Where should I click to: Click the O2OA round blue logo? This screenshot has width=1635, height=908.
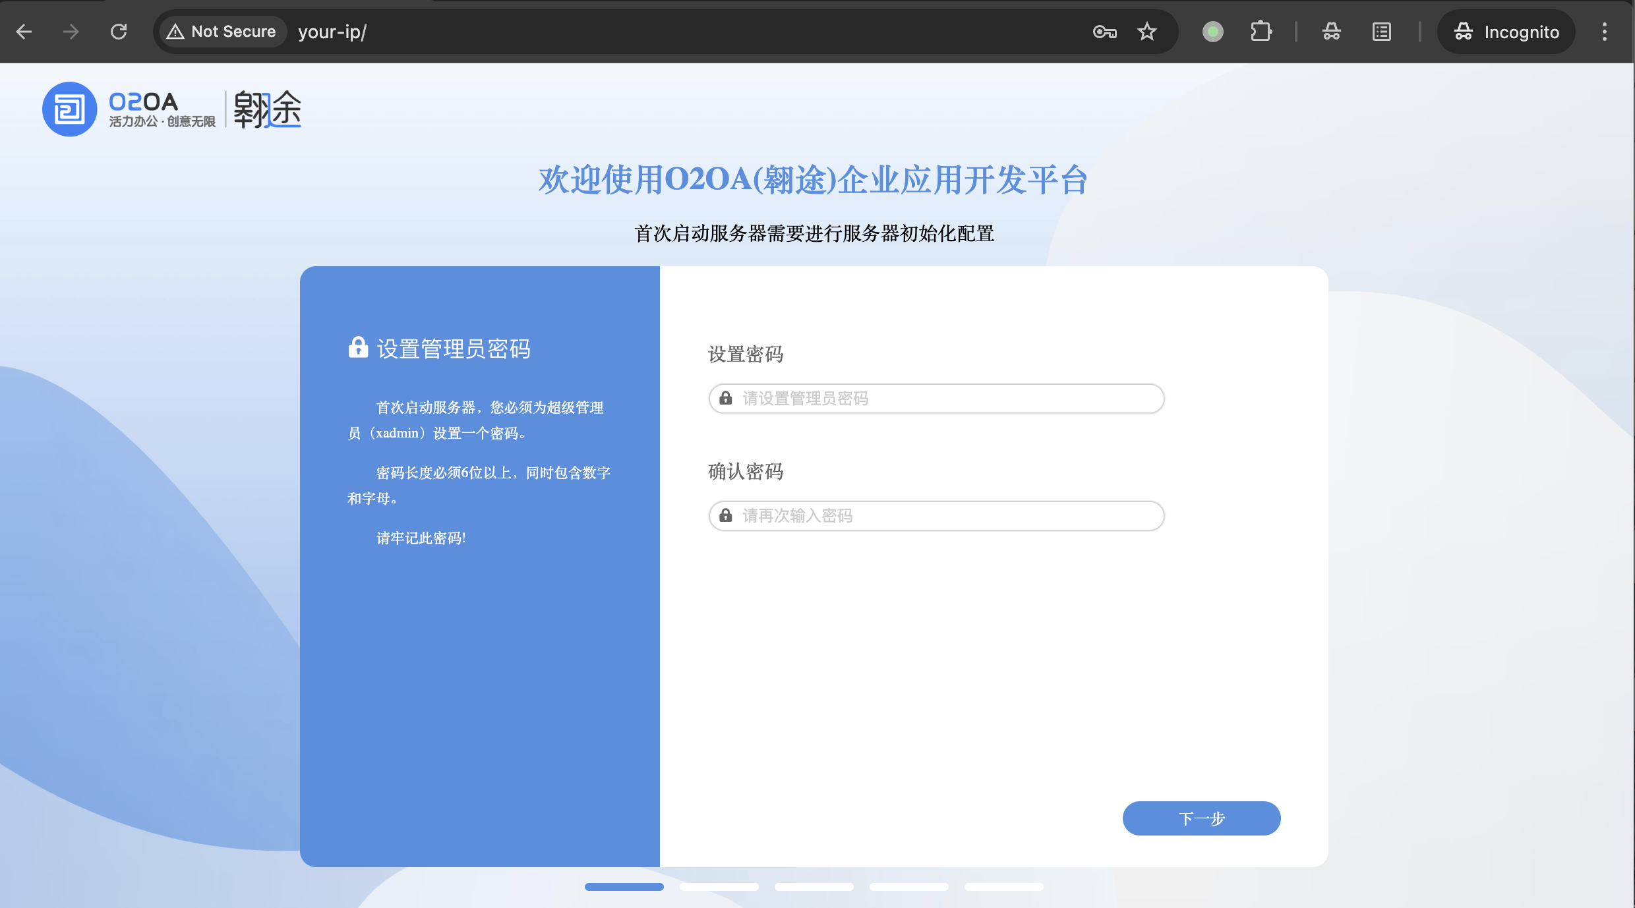pyautogui.click(x=69, y=109)
